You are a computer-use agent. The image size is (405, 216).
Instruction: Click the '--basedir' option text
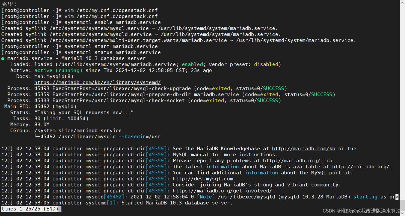click(x=132, y=137)
